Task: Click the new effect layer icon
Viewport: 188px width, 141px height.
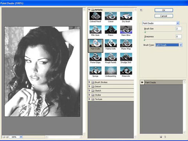Action: pyautogui.click(x=161, y=137)
